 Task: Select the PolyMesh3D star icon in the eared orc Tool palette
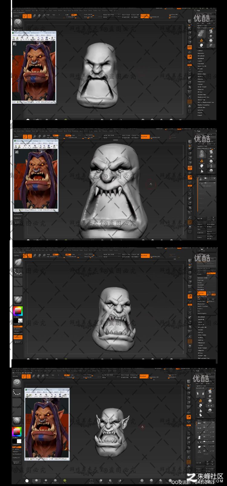[x=210, y=396]
